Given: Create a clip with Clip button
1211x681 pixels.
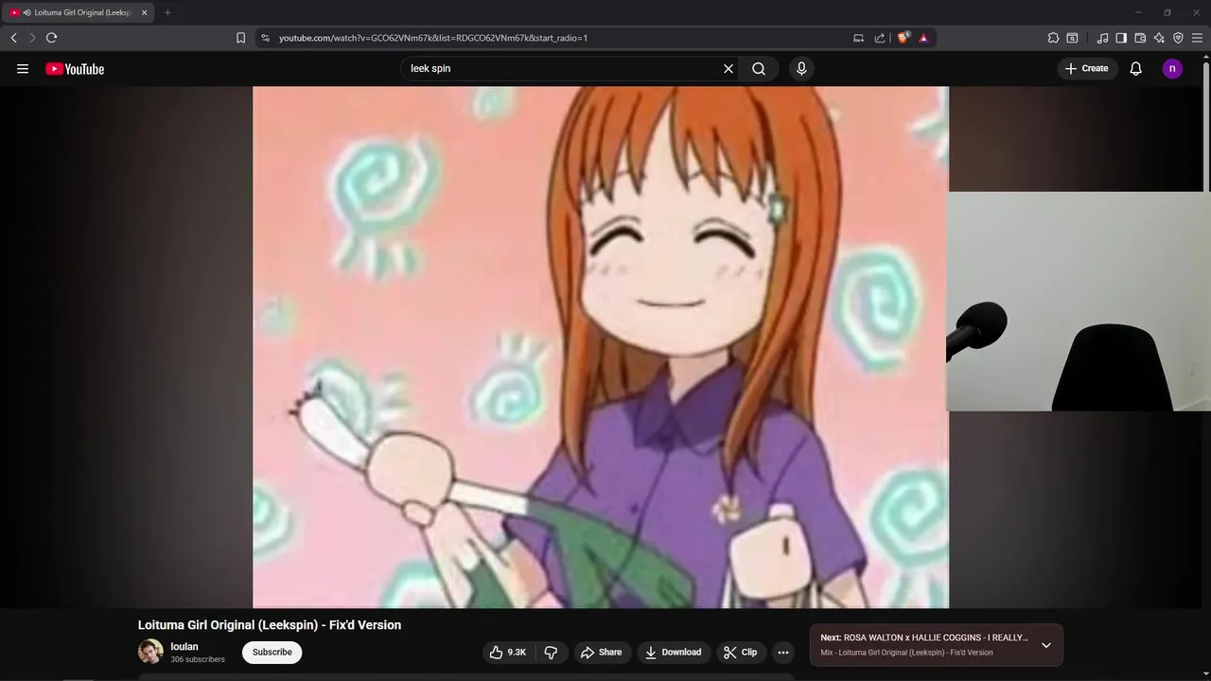Looking at the screenshot, I should (x=740, y=652).
